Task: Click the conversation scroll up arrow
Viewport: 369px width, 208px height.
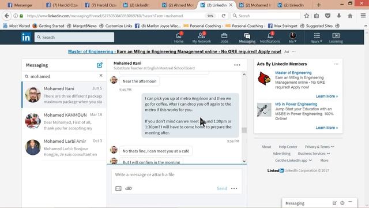Action: click(244, 75)
